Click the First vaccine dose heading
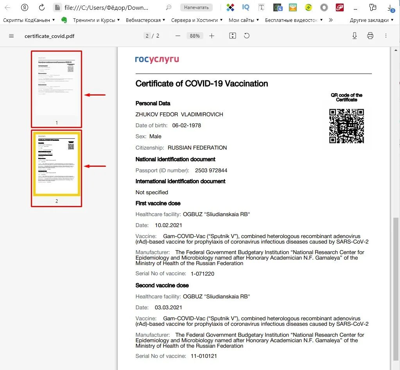The width and height of the screenshot is (400, 370). (158, 203)
